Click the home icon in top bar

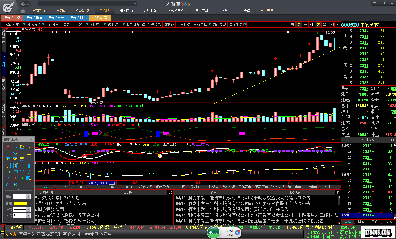(23, 11)
